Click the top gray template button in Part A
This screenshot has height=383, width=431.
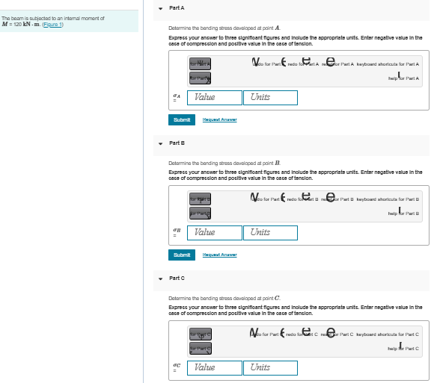(x=200, y=64)
